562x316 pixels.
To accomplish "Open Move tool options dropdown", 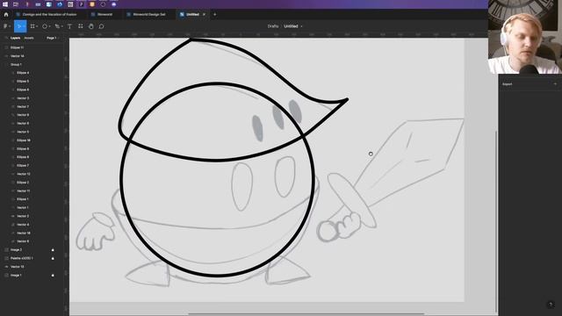I will pyautogui.click(x=24, y=26).
